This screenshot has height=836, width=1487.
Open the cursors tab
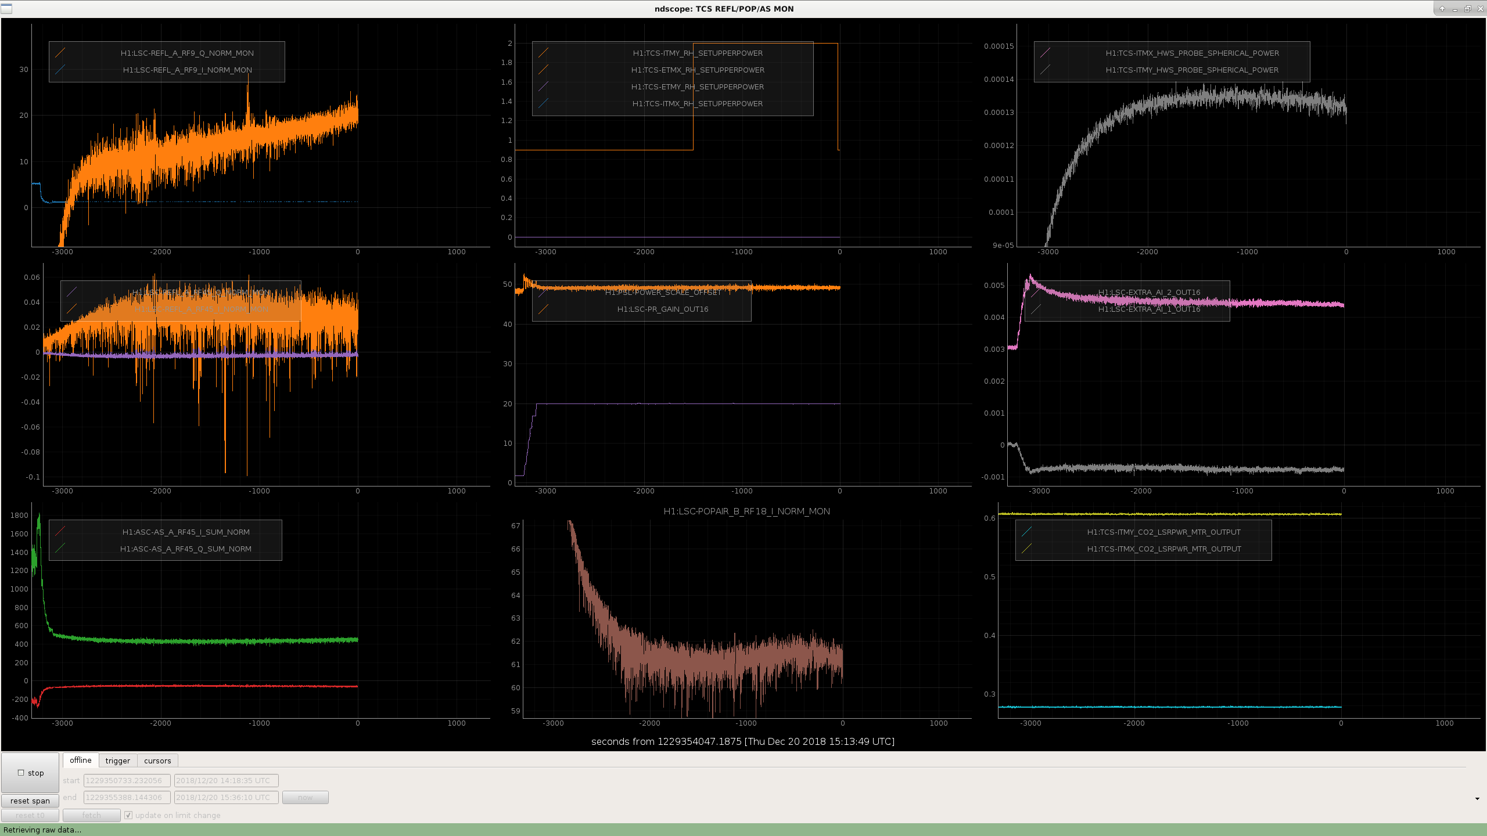158,761
